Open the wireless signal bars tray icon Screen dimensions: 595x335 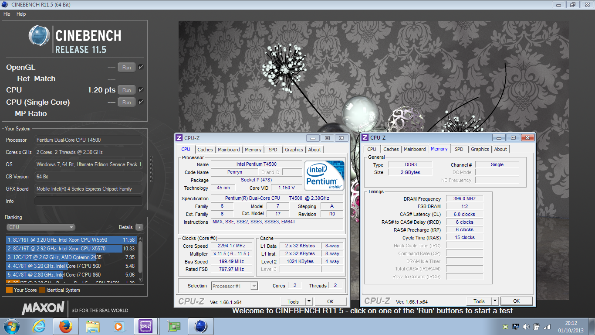coord(548,326)
